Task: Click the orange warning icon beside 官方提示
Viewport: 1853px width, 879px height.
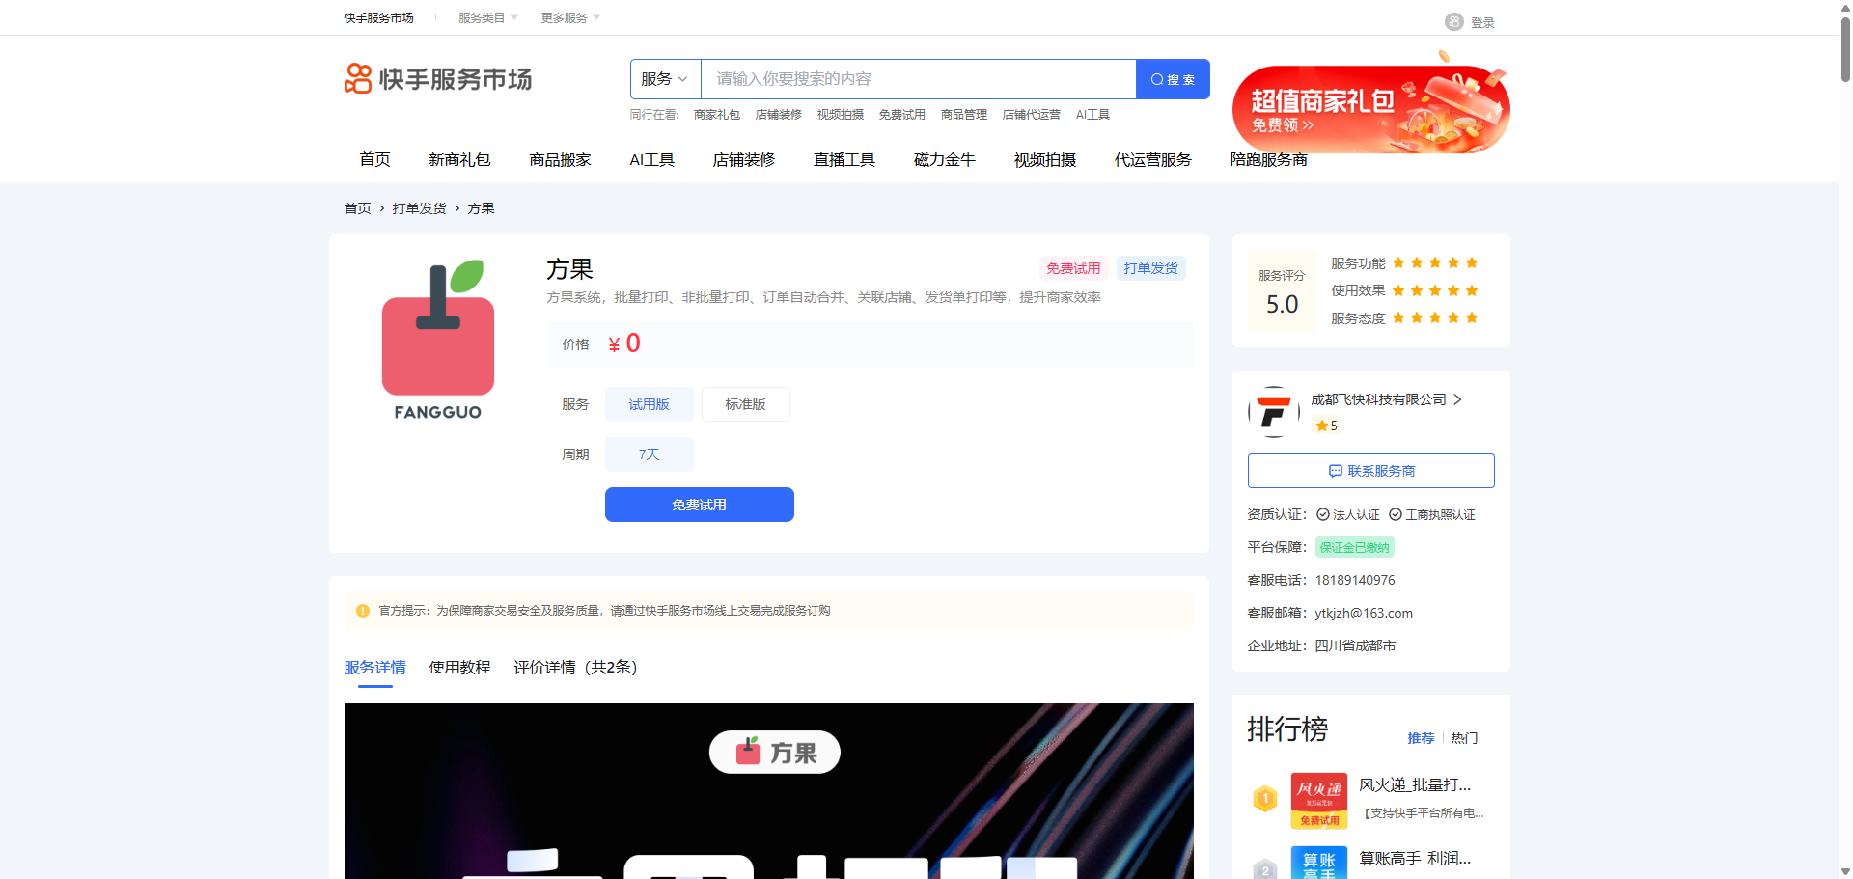Action: pos(363,611)
